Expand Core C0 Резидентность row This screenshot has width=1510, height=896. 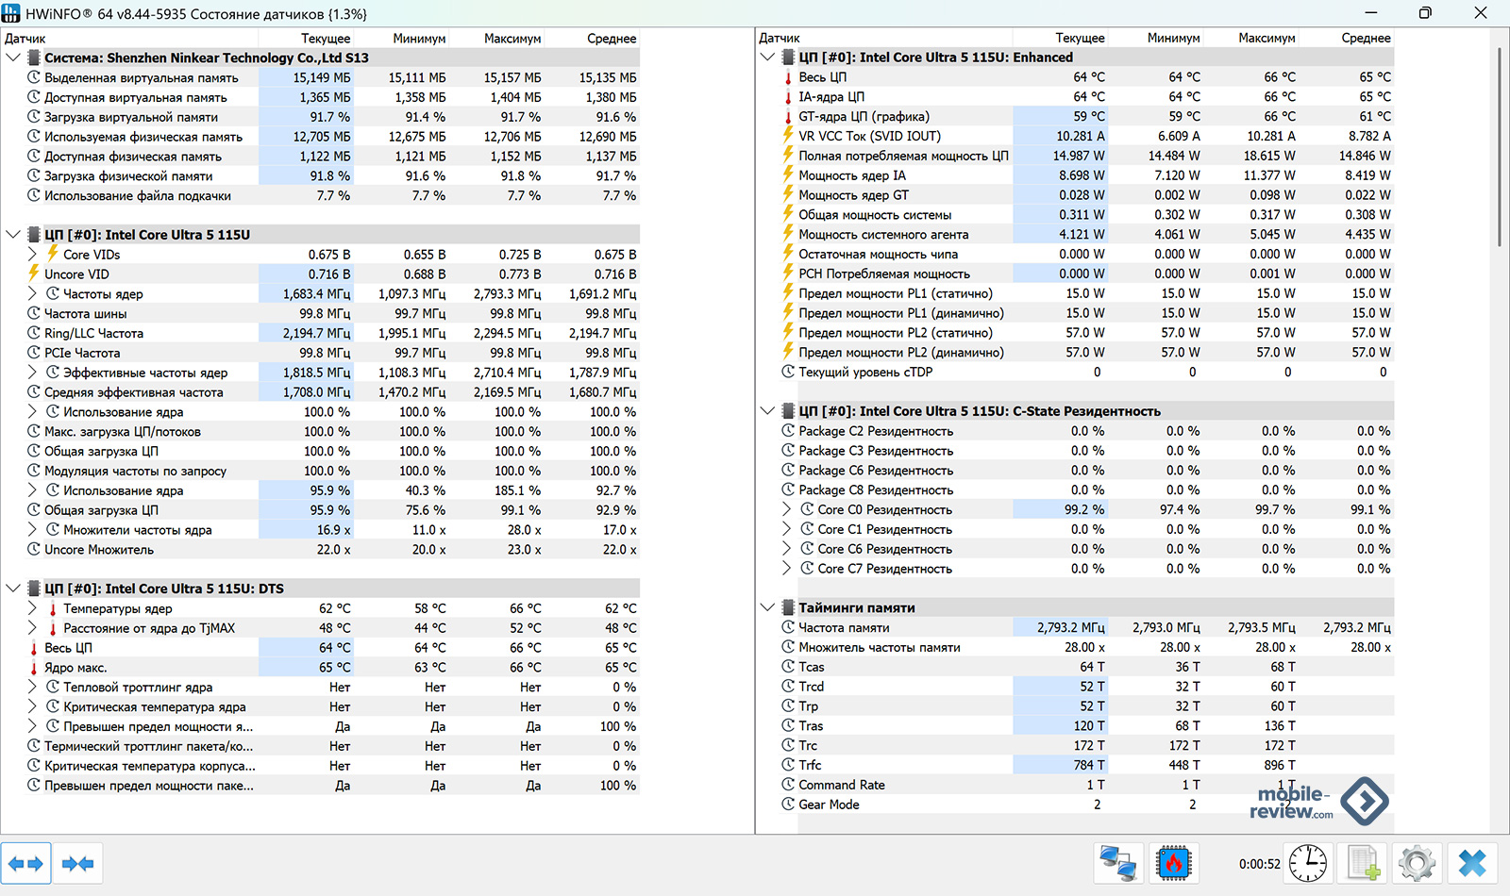point(787,509)
